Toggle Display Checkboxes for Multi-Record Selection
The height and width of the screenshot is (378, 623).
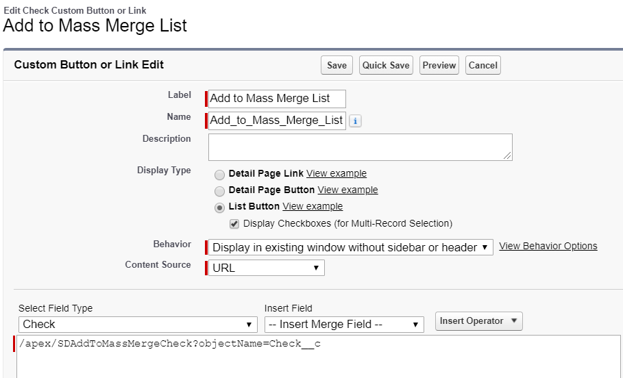point(234,224)
